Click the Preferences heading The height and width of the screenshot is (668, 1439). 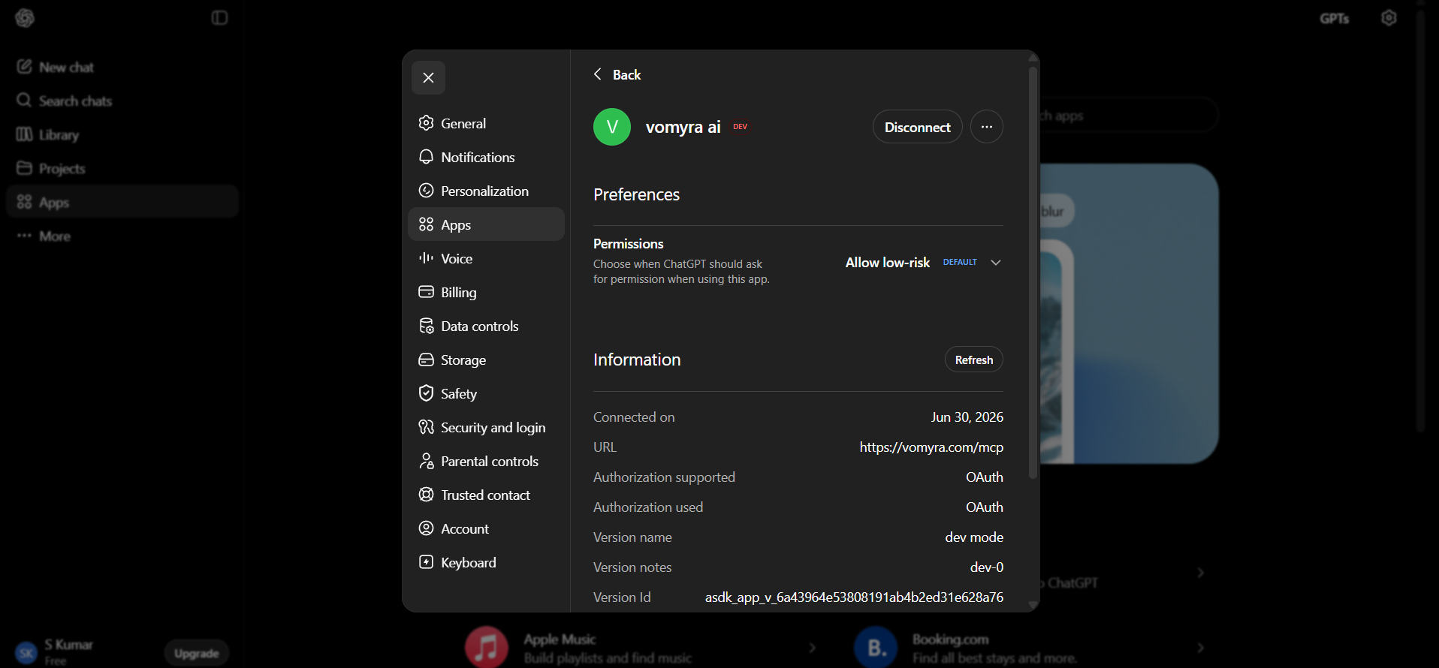(636, 194)
